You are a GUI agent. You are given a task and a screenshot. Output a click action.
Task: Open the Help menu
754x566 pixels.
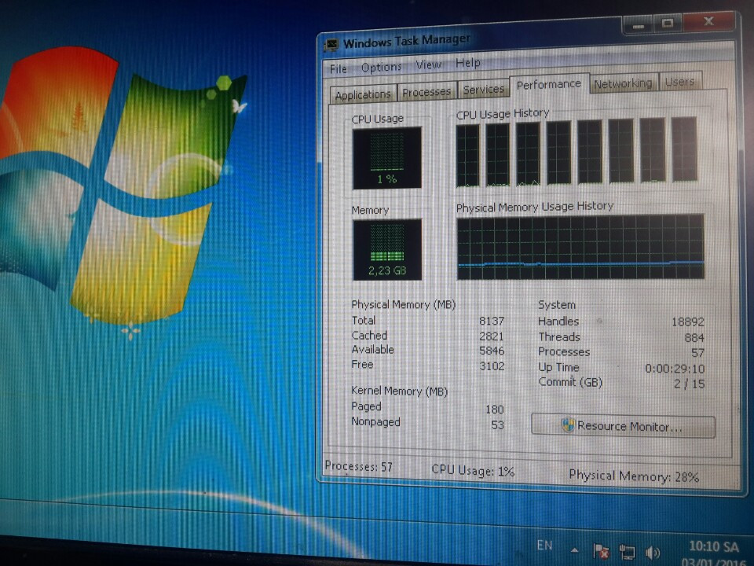468,63
